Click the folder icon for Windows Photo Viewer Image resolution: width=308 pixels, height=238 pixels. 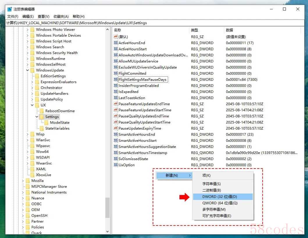tap(32, 30)
